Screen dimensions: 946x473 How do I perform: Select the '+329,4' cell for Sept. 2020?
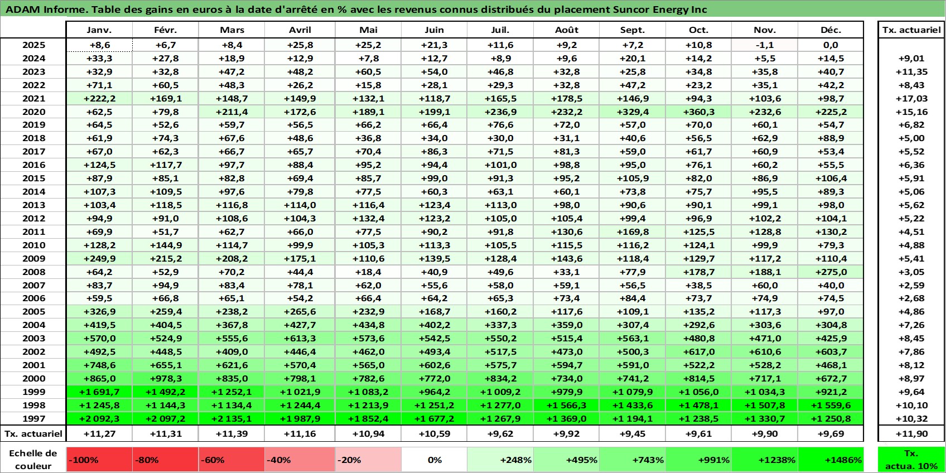tap(633, 112)
